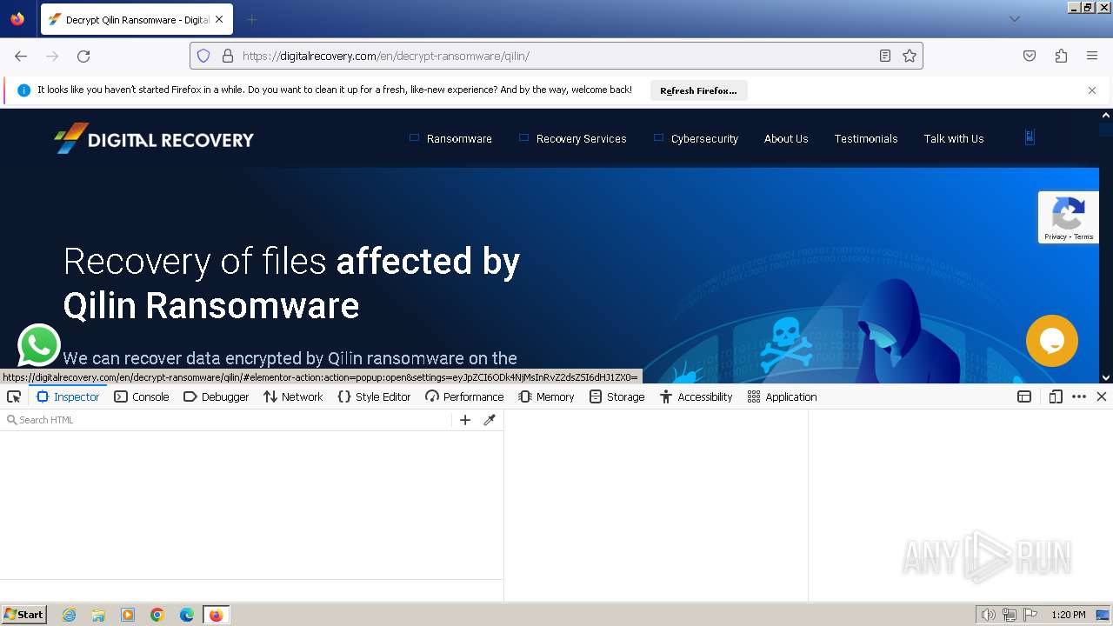Switch to the Console tab

(142, 396)
